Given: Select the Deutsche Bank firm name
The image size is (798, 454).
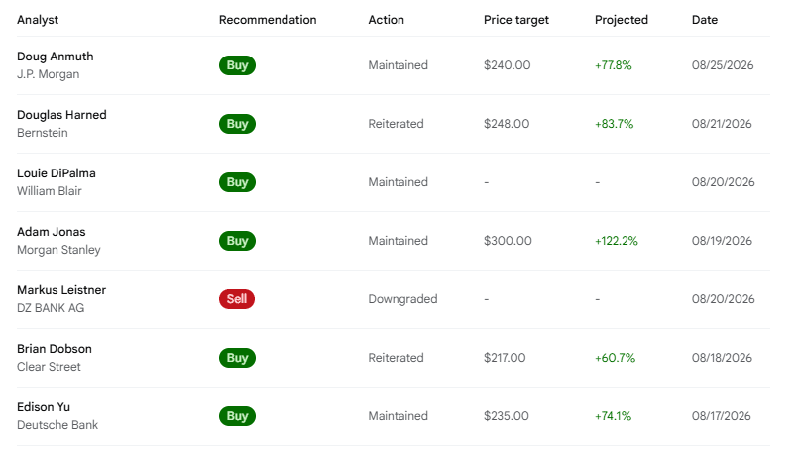Looking at the screenshot, I should 57,425.
